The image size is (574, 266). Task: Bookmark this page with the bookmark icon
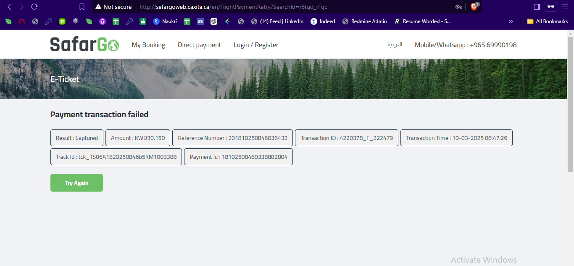[82, 7]
